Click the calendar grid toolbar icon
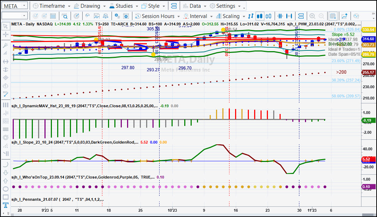The width and height of the screenshot is (377, 217). pyautogui.click(x=53, y=16)
